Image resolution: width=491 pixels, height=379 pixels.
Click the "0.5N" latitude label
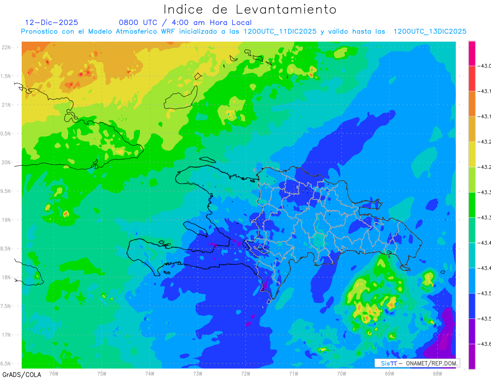(6, 134)
